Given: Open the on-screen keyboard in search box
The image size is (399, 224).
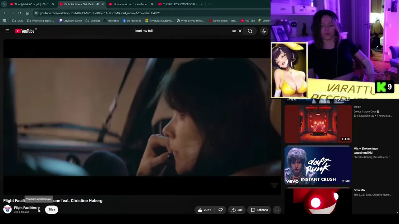Looking at the screenshot, I should [x=234, y=31].
